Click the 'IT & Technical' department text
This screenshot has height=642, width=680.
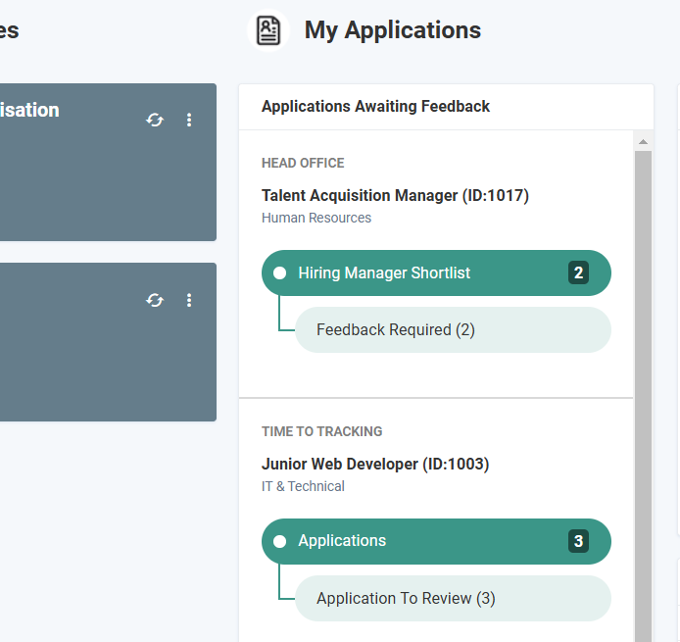pos(303,486)
